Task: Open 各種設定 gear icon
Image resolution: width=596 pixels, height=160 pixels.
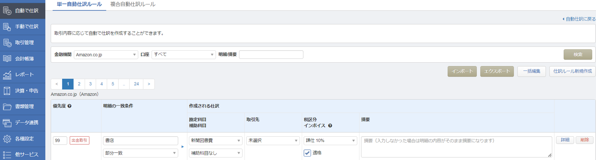Action: tap(7, 139)
